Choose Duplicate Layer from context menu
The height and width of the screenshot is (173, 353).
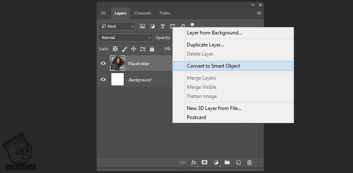[x=233, y=45]
